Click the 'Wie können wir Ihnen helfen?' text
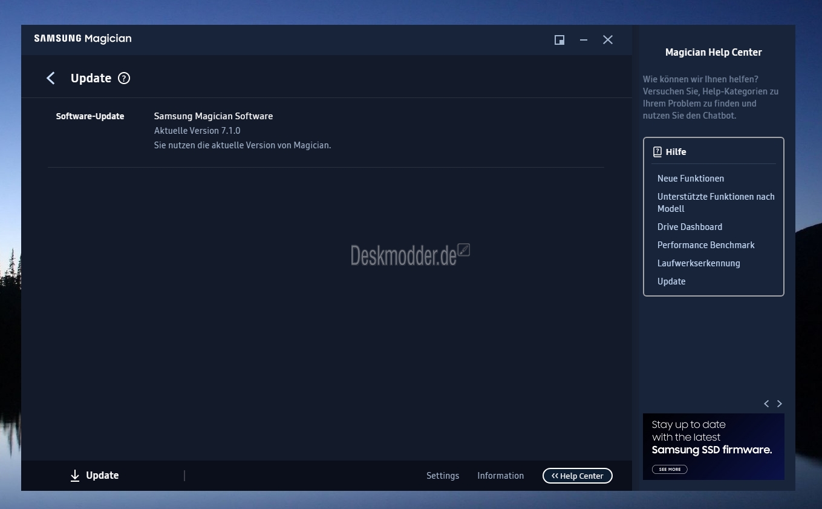822x509 pixels. (x=700, y=79)
